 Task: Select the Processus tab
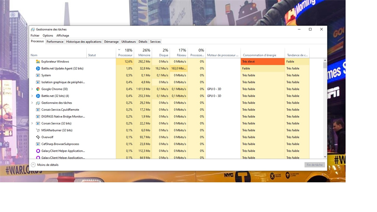37,41
